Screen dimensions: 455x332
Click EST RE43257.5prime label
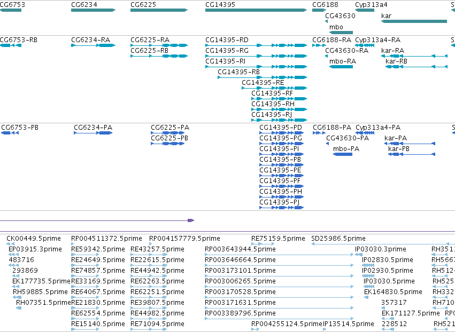click(157, 249)
